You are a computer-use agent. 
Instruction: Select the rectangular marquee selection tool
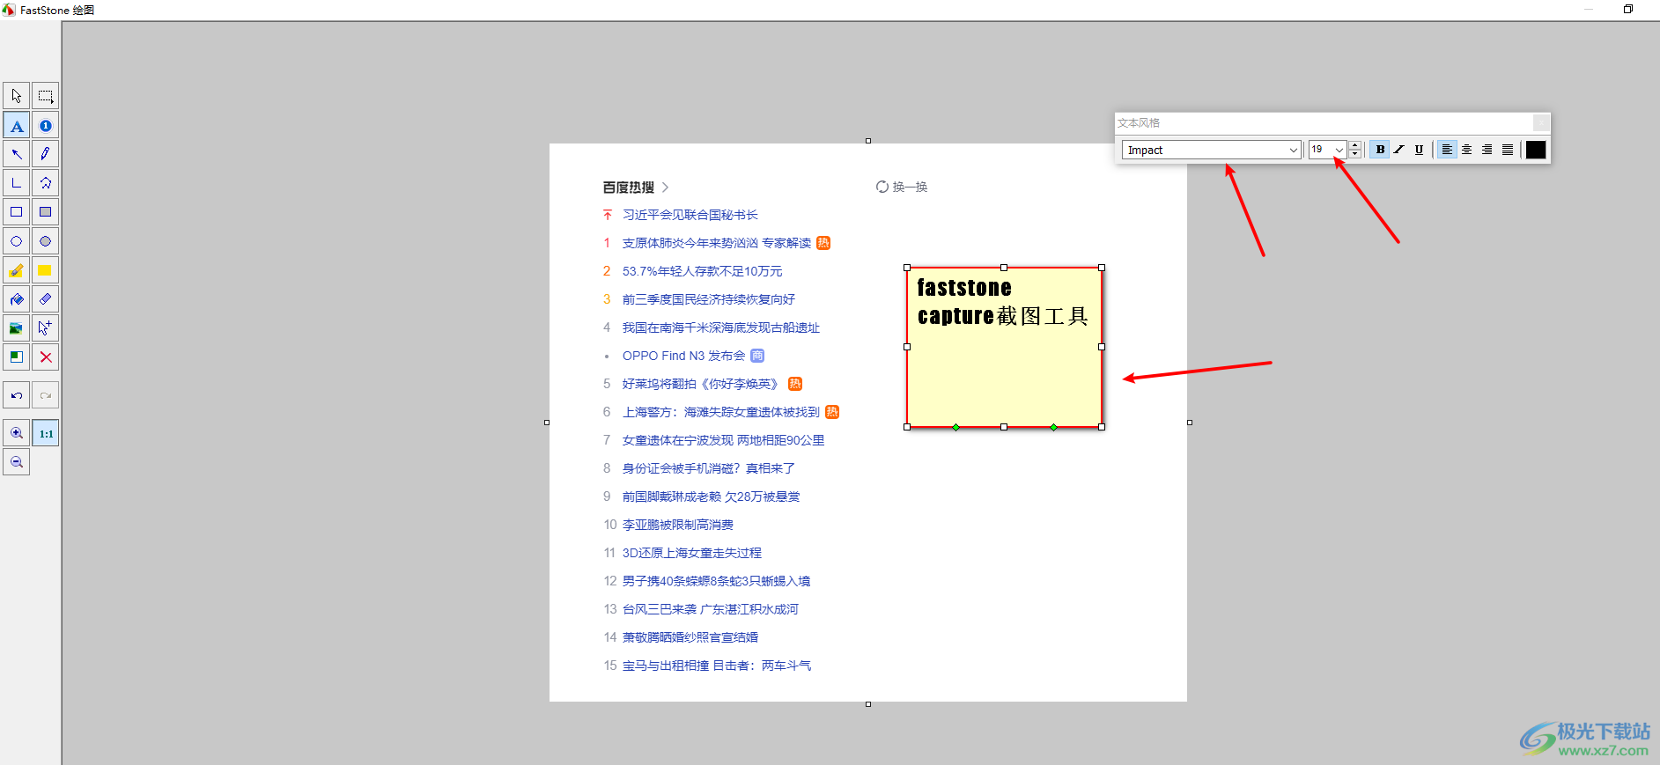point(46,96)
